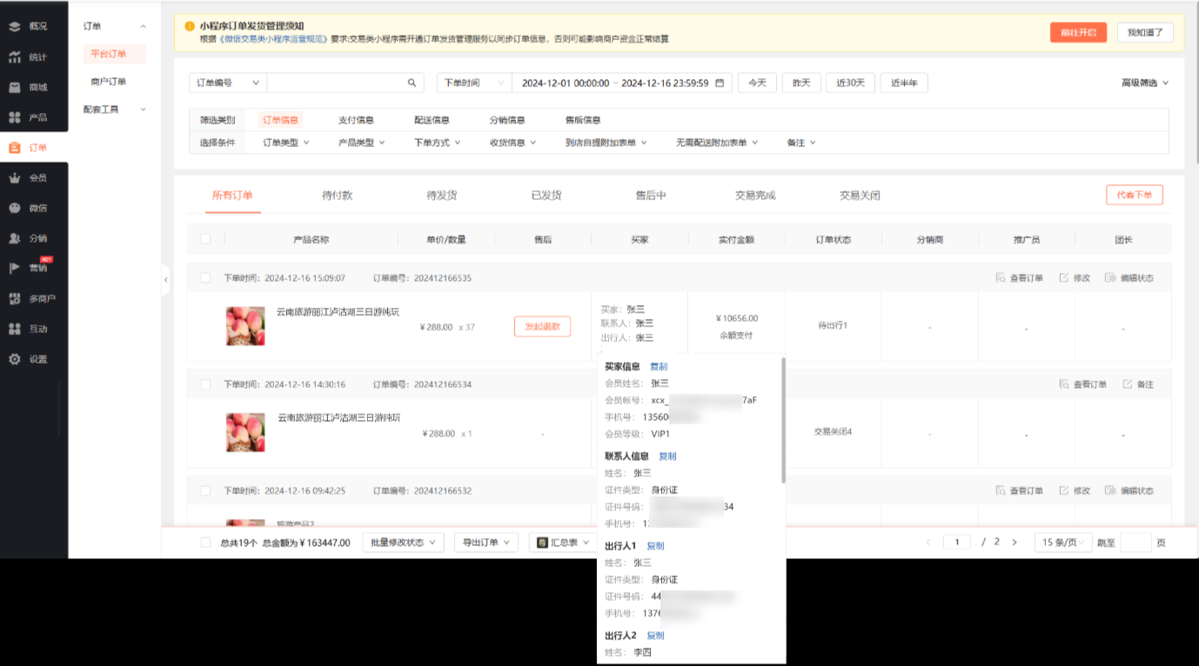Click 查看订单 icon for order 202412166532
Viewport: 1199px width, 666px height.
click(1001, 490)
